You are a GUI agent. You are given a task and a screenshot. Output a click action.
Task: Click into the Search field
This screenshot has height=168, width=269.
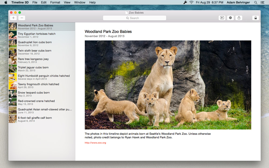(x=134, y=18)
